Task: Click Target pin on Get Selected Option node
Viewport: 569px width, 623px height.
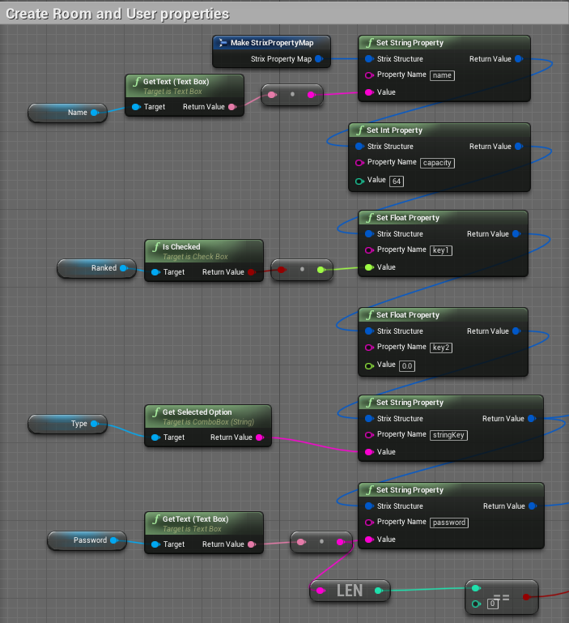Action: (x=155, y=437)
